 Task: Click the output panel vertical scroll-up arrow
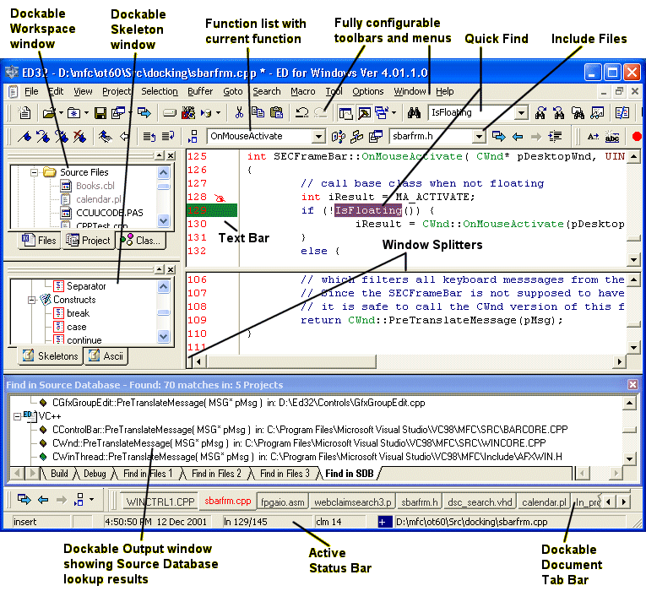pos(629,403)
